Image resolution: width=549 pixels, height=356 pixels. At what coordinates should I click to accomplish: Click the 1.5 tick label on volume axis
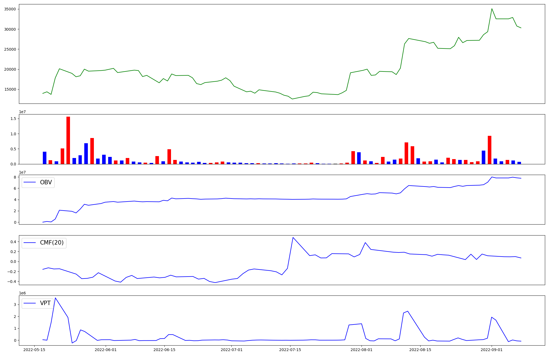tap(13, 119)
